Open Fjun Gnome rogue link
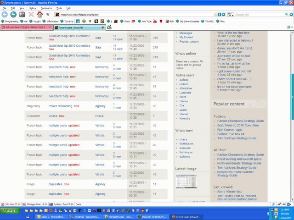Viewport: 294px width, 220px height. coord(230,130)
